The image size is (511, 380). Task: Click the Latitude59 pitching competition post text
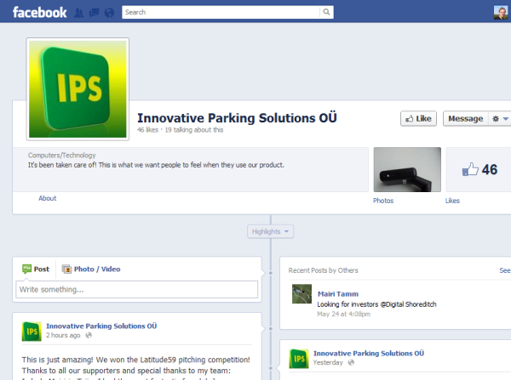[136, 365]
